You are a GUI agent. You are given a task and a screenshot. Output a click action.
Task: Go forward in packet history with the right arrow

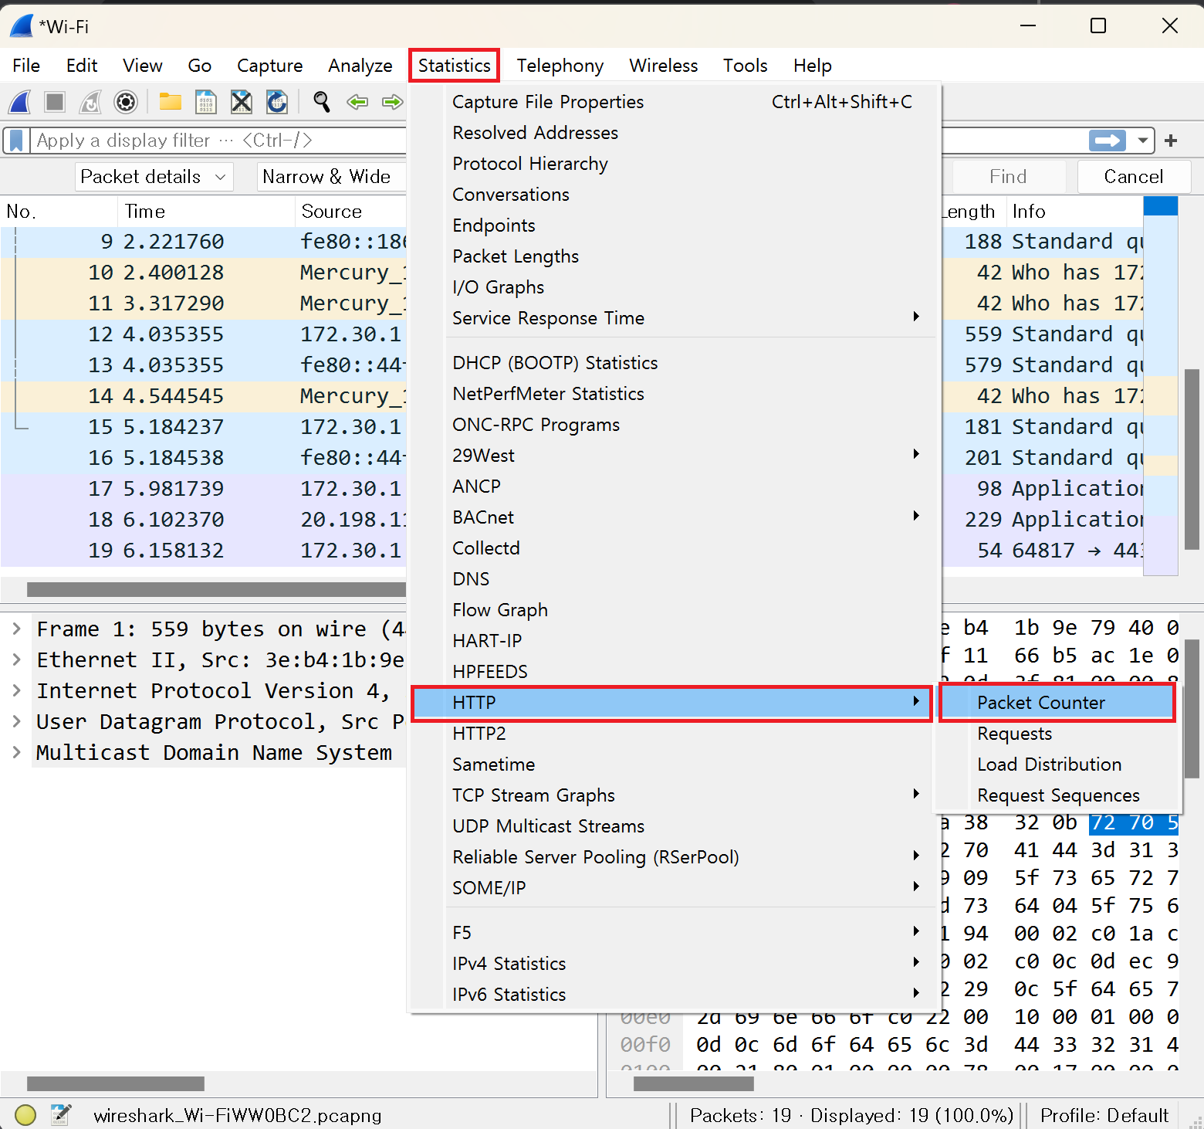coord(393,102)
